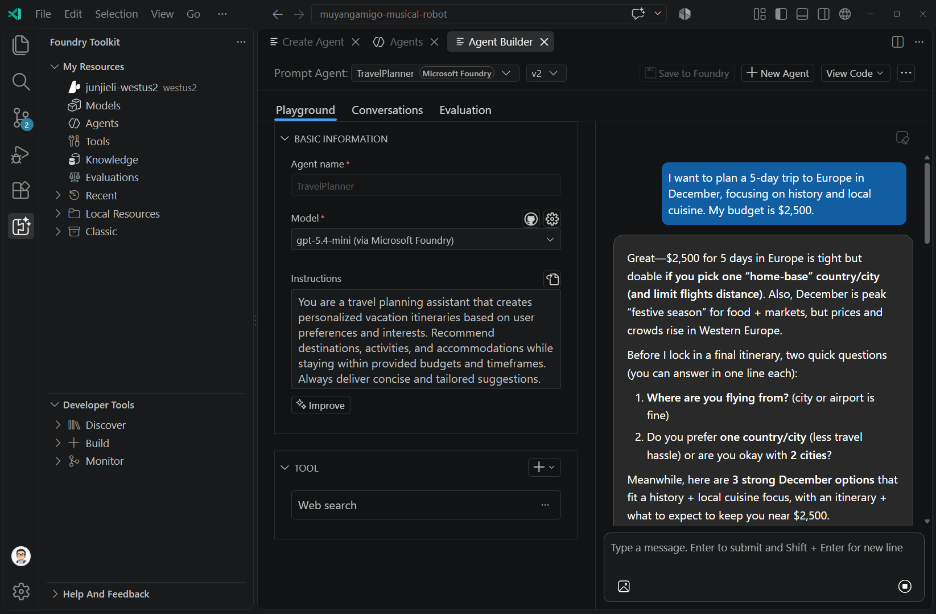The height and width of the screenshot is (614, 936).
Task: Open model settings gear icon
Action: [x=552, y=219]
